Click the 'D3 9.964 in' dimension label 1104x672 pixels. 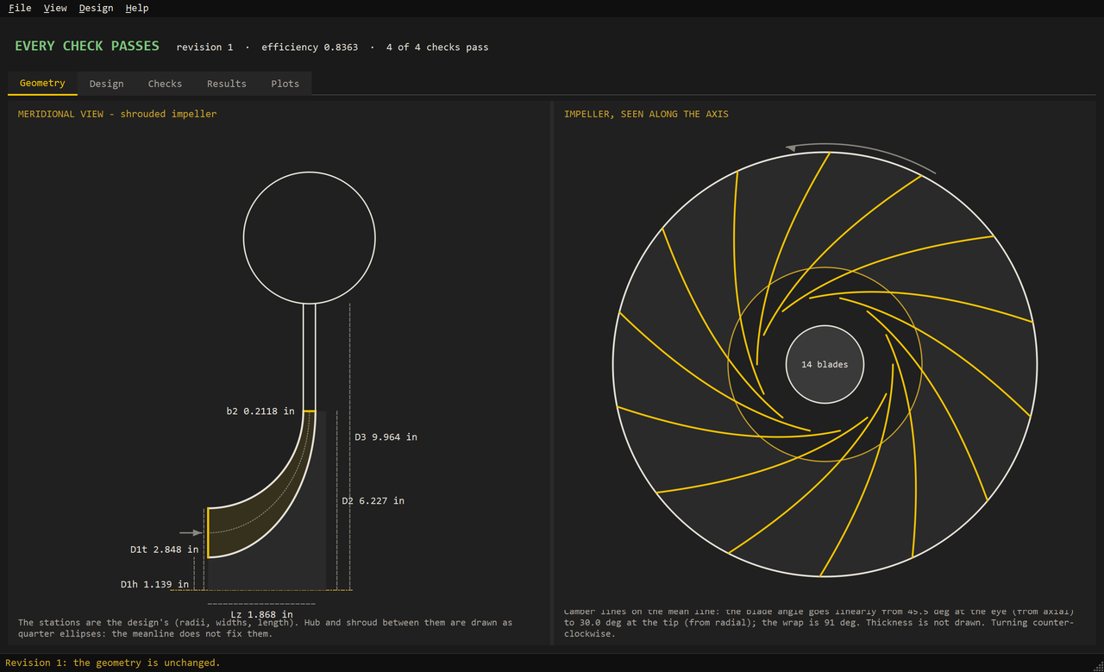pyautogui.click(x=386, y=437)
